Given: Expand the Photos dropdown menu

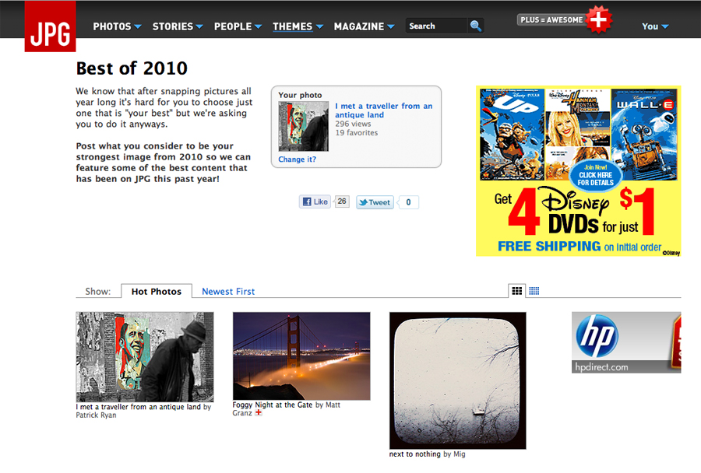Looking at the screenshot, I should (x=117, y=26).
